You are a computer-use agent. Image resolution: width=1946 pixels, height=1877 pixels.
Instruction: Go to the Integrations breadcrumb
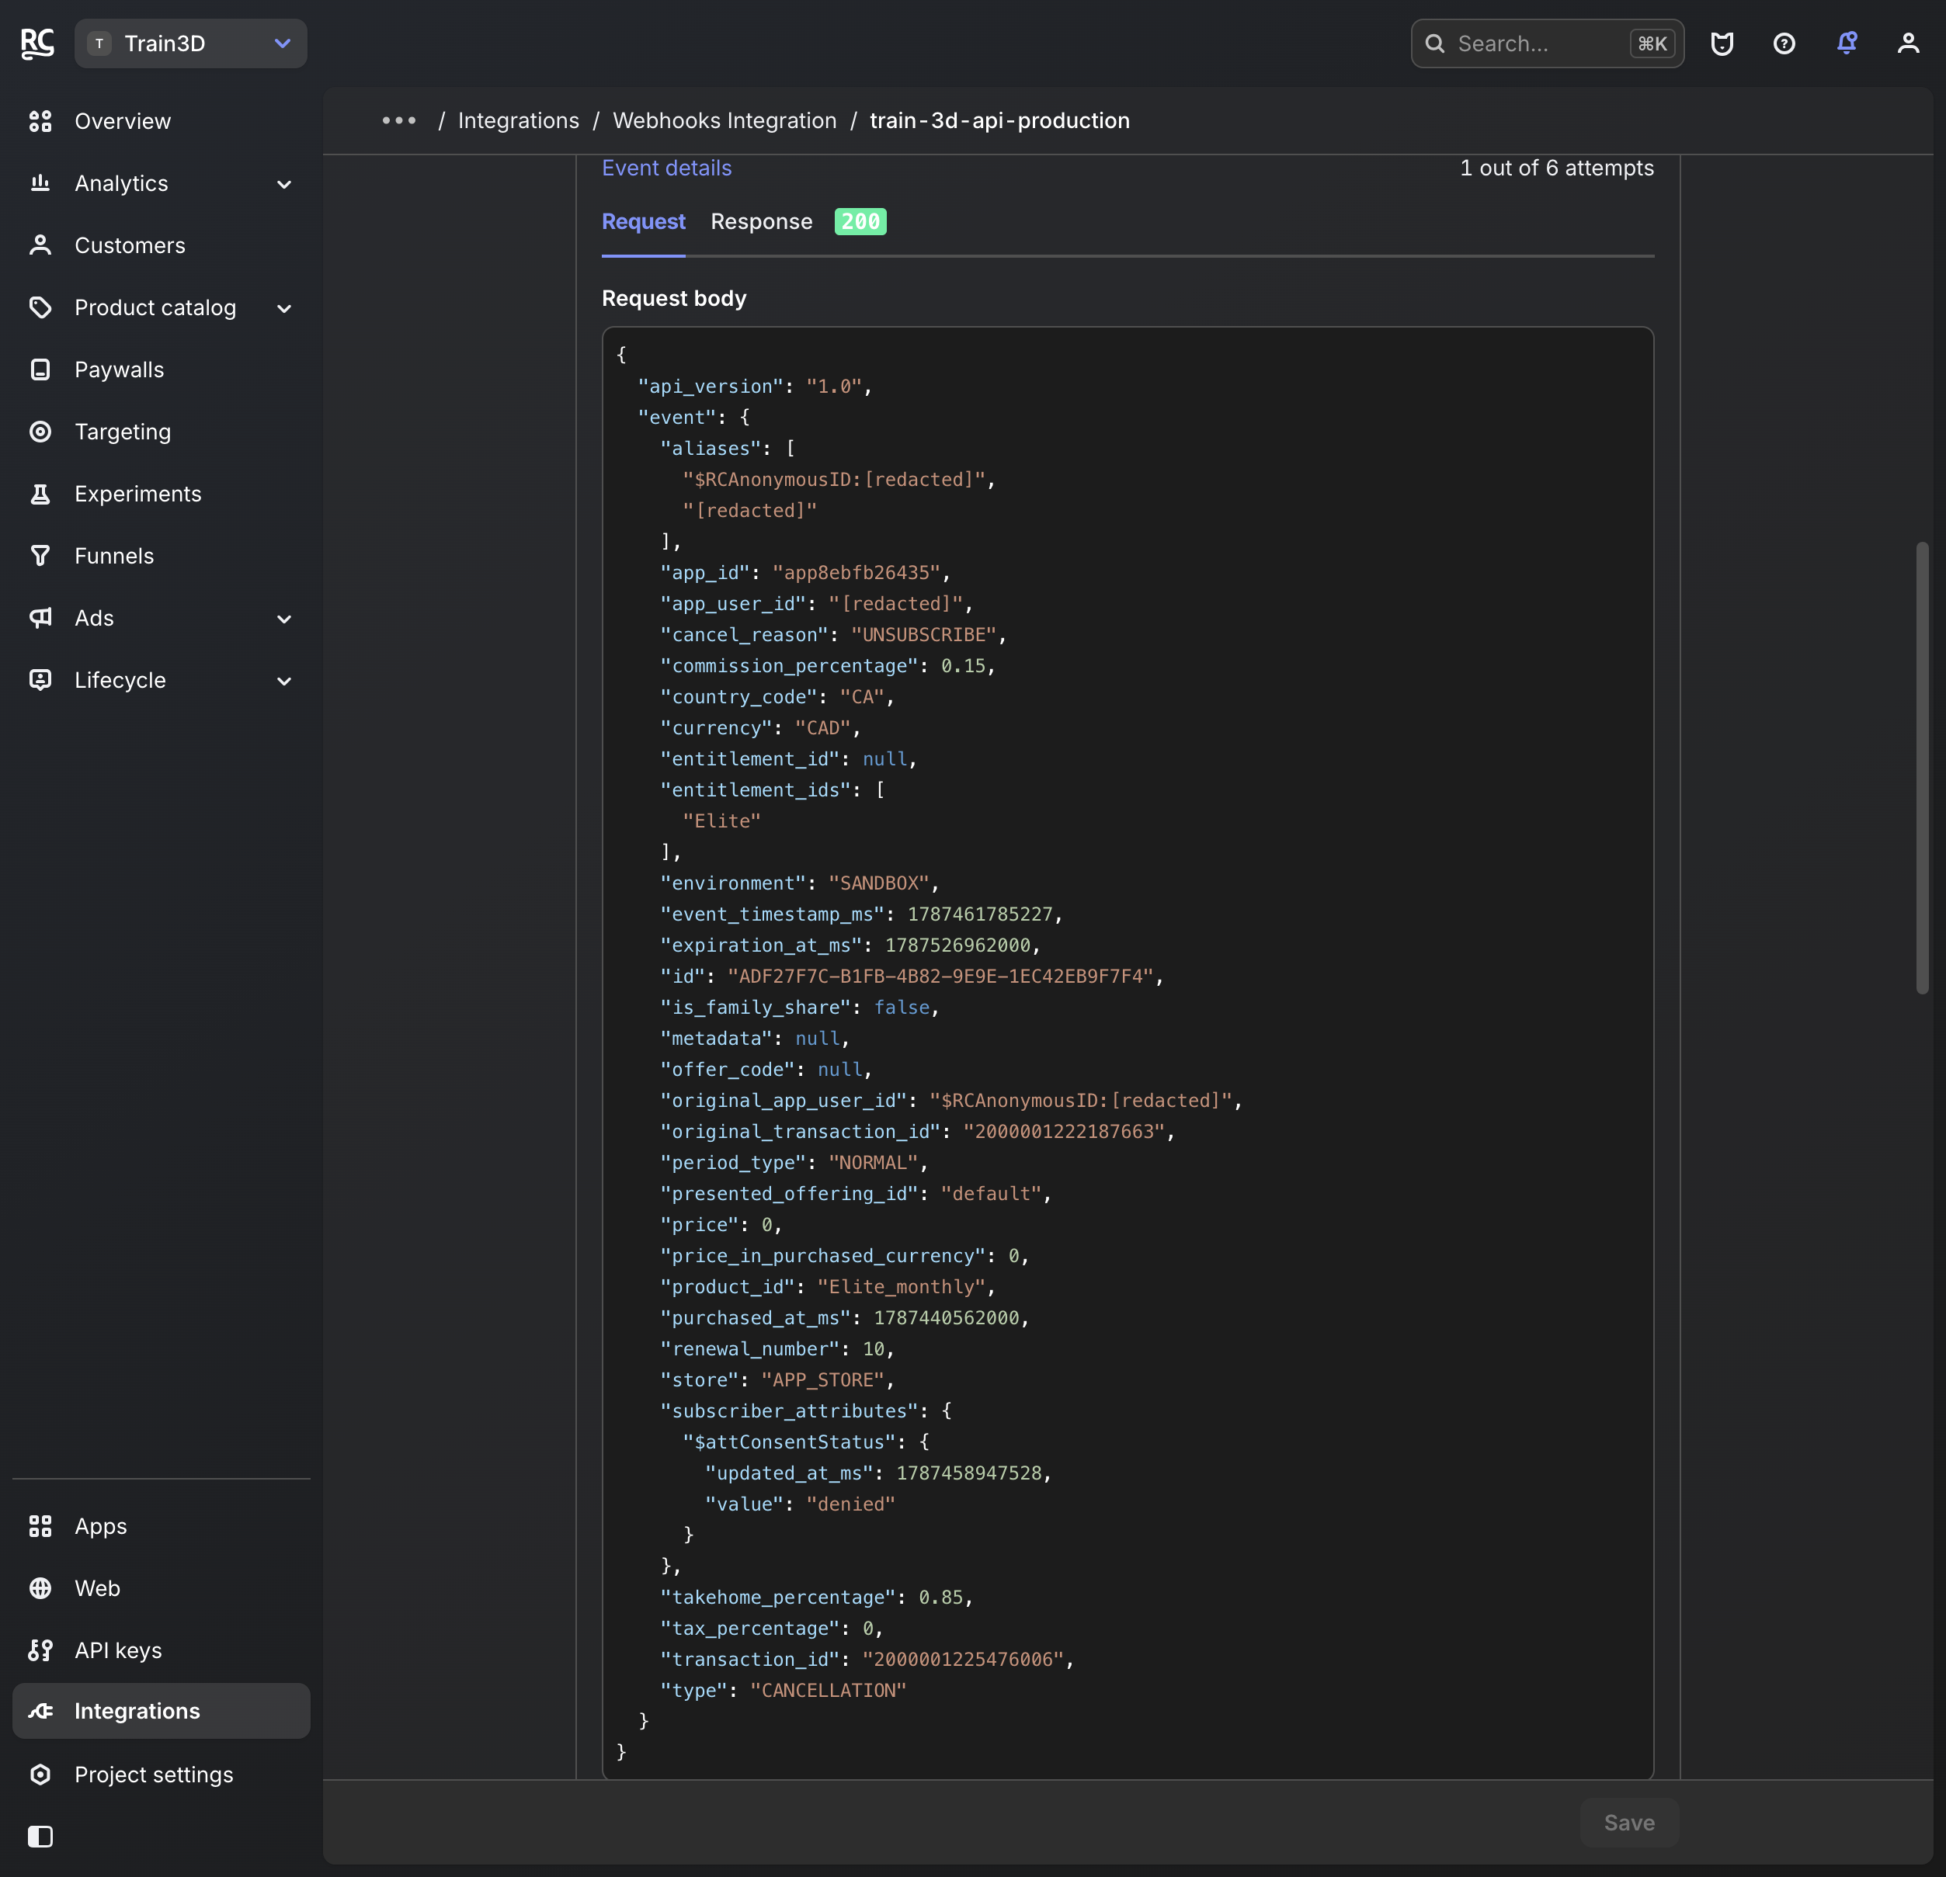pyautogui.click(x=518, y=120)
